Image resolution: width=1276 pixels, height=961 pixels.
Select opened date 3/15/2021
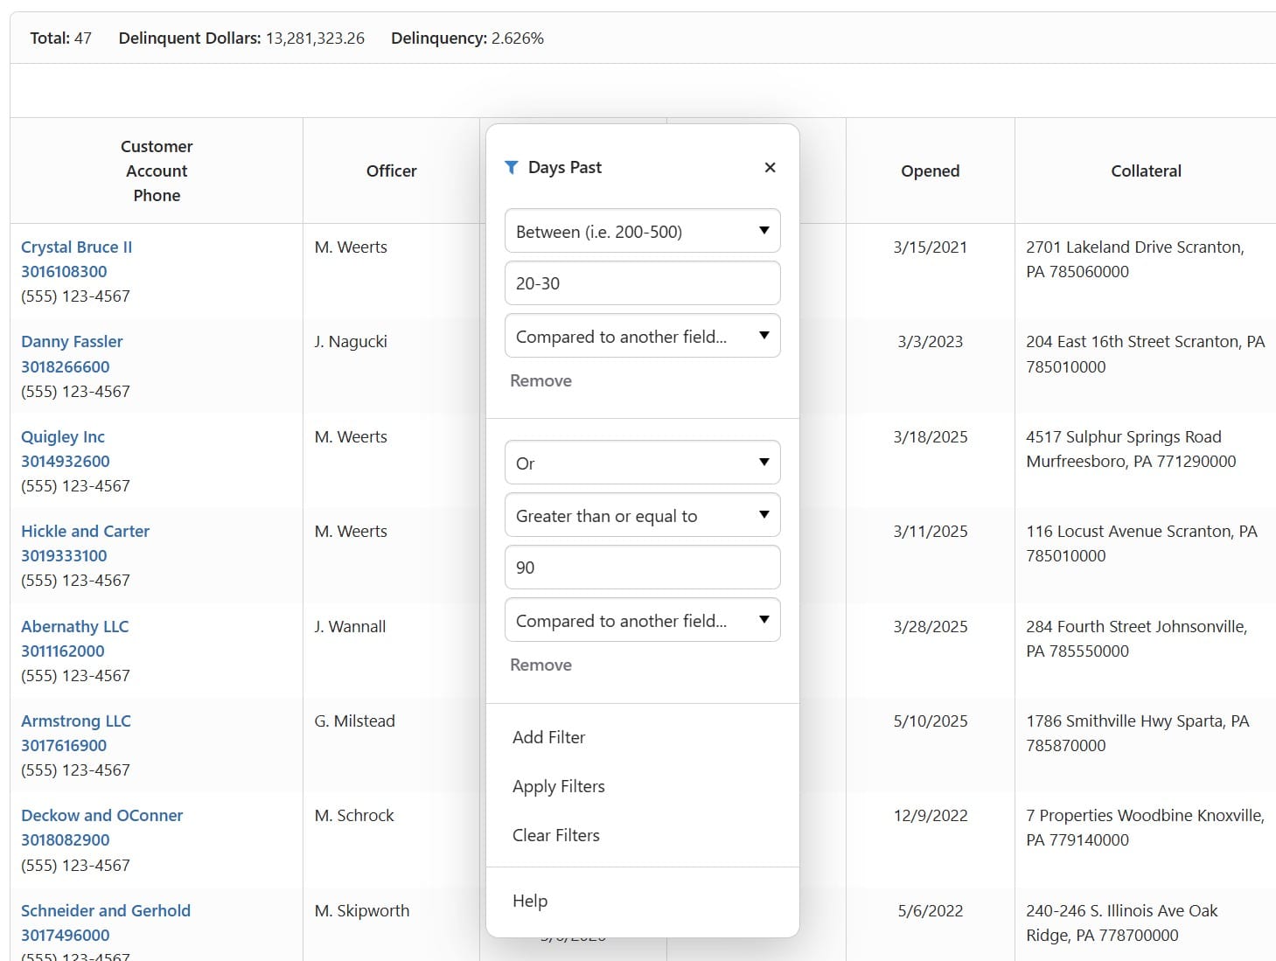[931, 247]
